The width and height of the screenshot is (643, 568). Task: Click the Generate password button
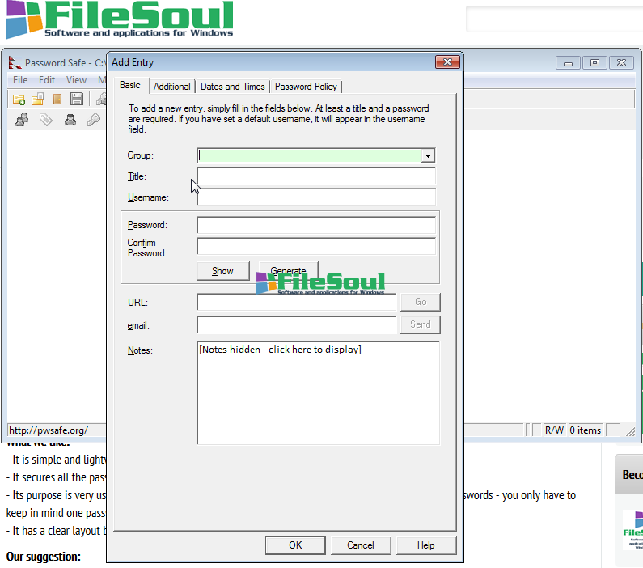coord(288,271)
